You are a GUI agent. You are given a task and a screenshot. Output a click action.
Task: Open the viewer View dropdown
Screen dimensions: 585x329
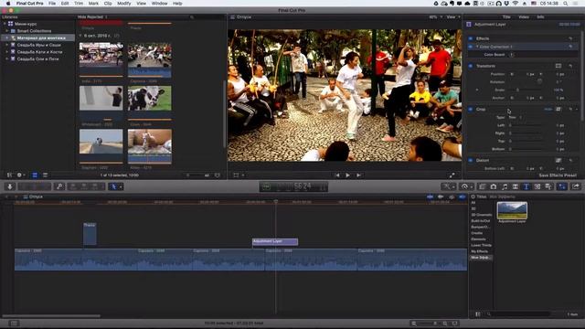click(453, 17)
